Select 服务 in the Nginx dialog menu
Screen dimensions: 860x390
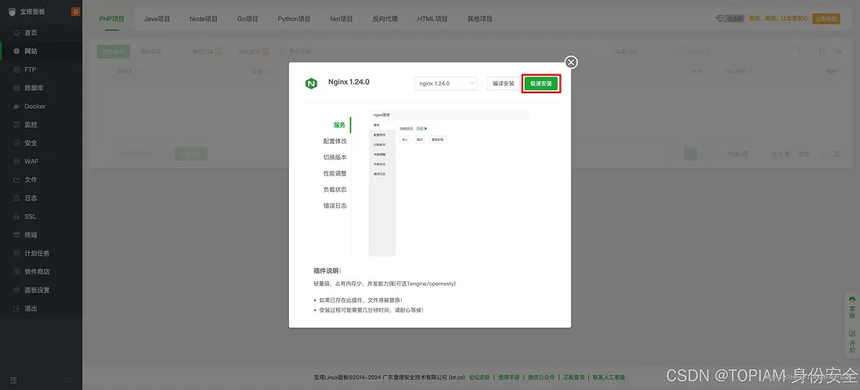(x=339, y=125)
